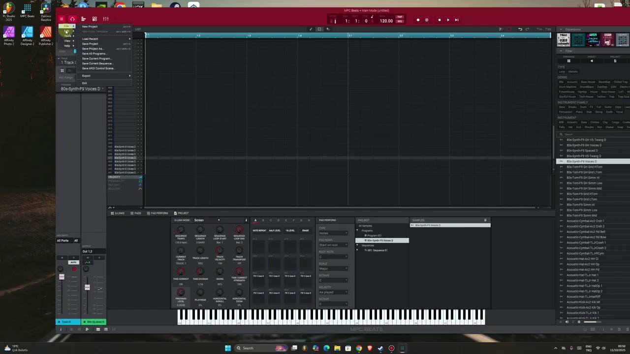The image size is (630, 354).
Task: Click the Swing knob
Action: 220,271
